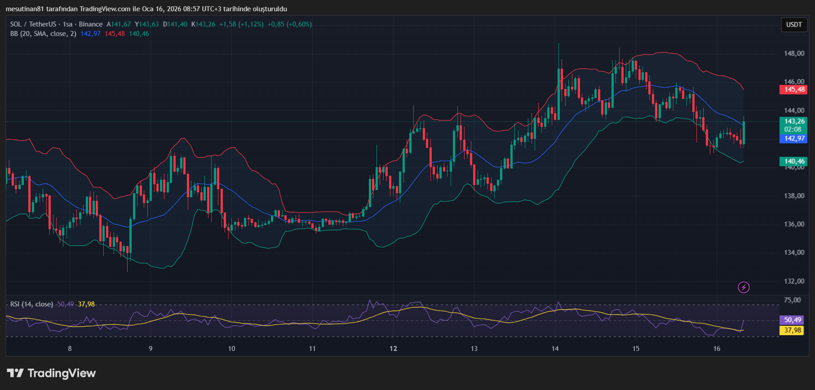Click the 148,00 level on price axis
The image size is (815, 390).
pyautogui.click(x=794, y=53)
